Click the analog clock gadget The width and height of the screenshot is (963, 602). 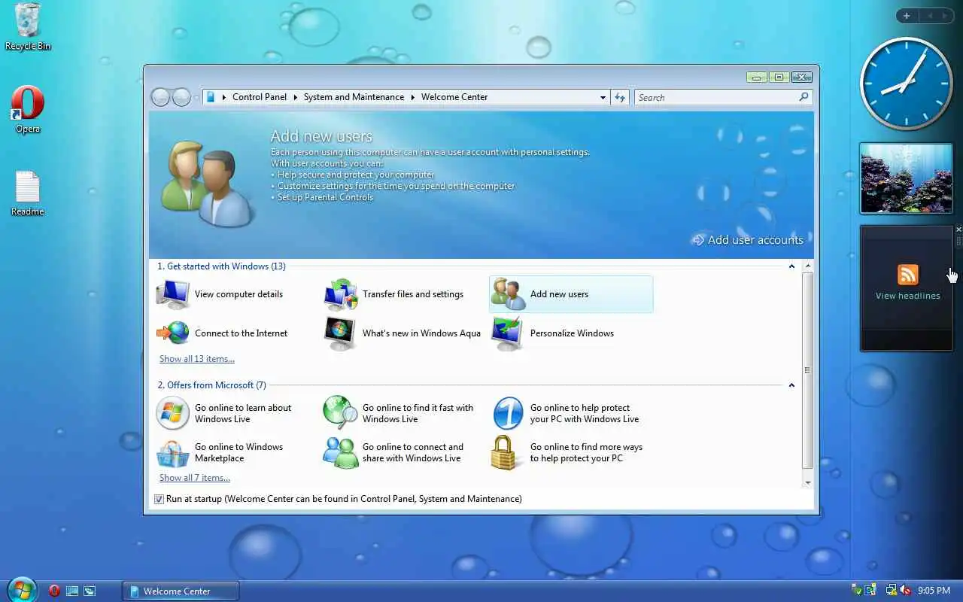tap(907, 84)
